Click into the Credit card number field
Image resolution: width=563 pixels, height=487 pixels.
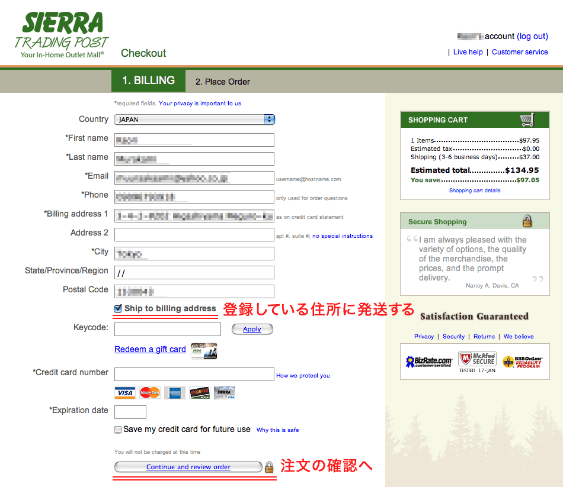click(x=194, y=374)
